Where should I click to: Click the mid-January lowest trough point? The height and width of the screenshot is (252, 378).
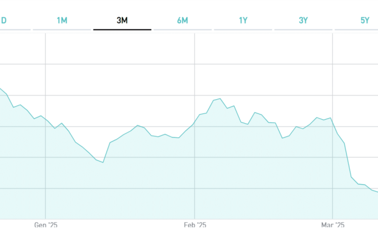103,162
